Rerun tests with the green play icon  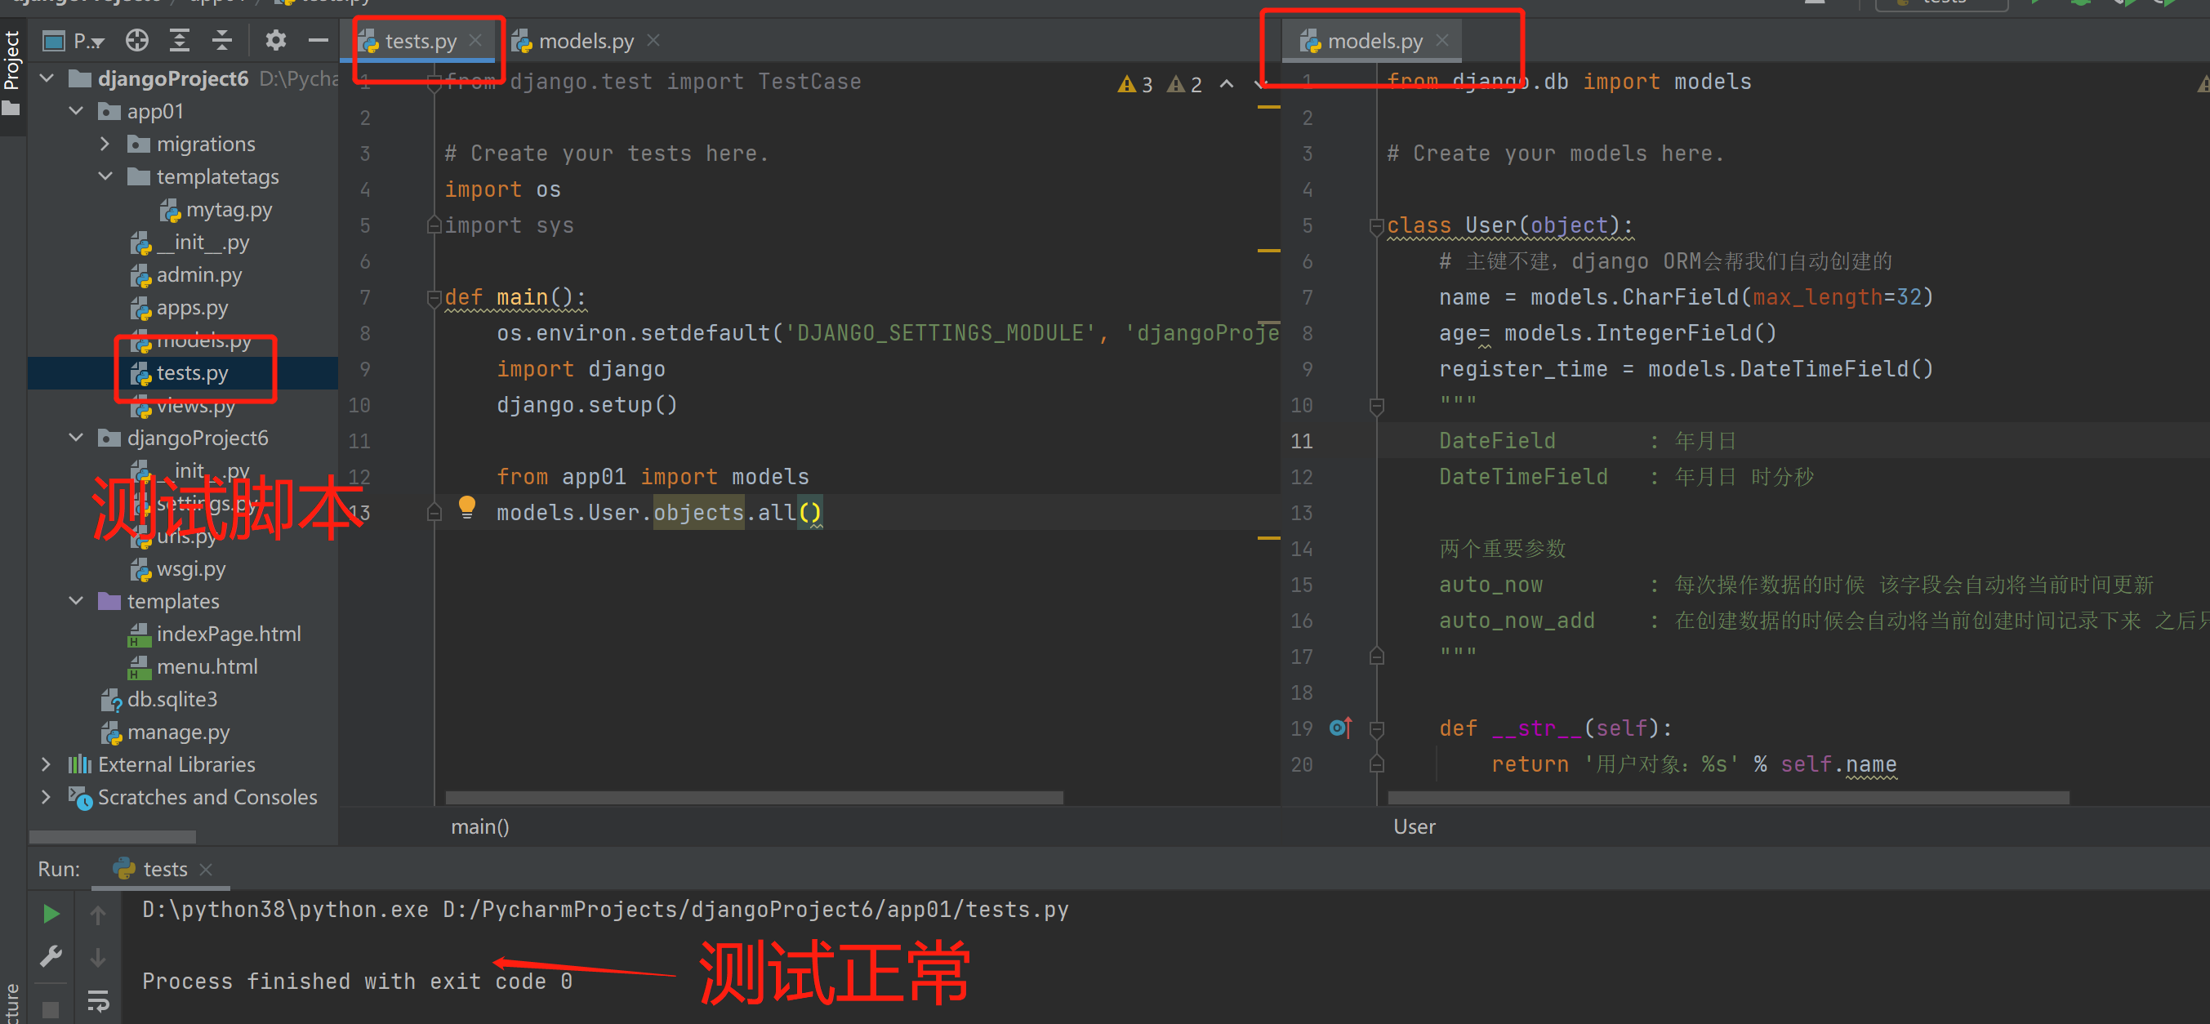(x=51, y=915)
